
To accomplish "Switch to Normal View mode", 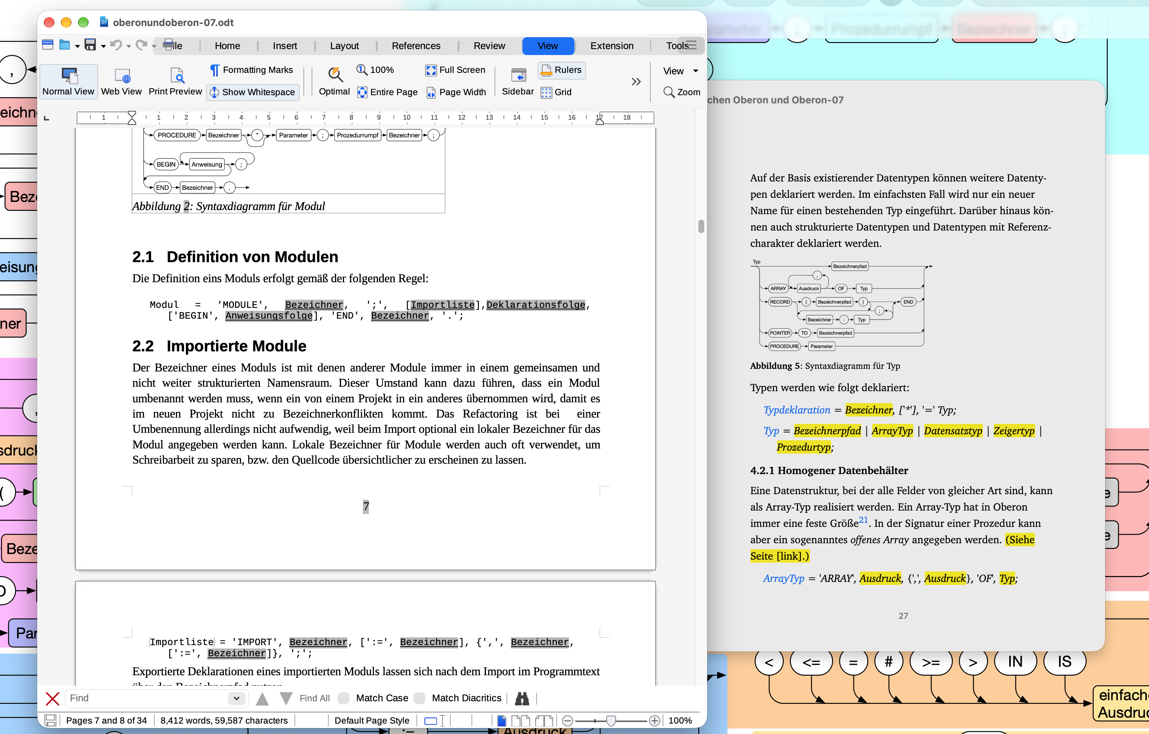I will [x=68, y=81].
